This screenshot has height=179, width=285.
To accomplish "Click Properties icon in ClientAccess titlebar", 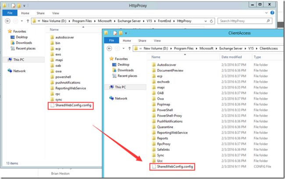I will (115, 33).
